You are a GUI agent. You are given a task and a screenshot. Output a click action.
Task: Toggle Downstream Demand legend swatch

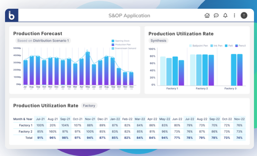click(113, 48)
